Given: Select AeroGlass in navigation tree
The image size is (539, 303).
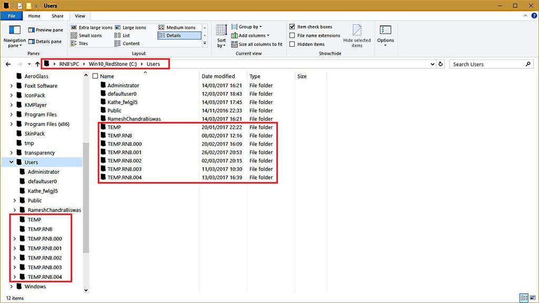Looking at the screenshot, I should (x=36, y=76).
